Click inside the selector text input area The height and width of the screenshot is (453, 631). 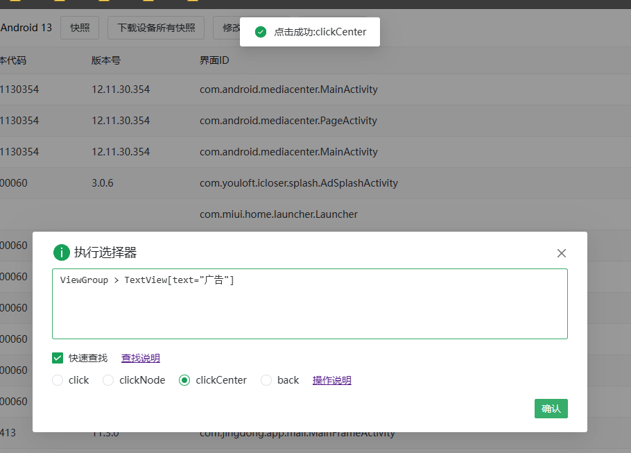click(309, 304)
